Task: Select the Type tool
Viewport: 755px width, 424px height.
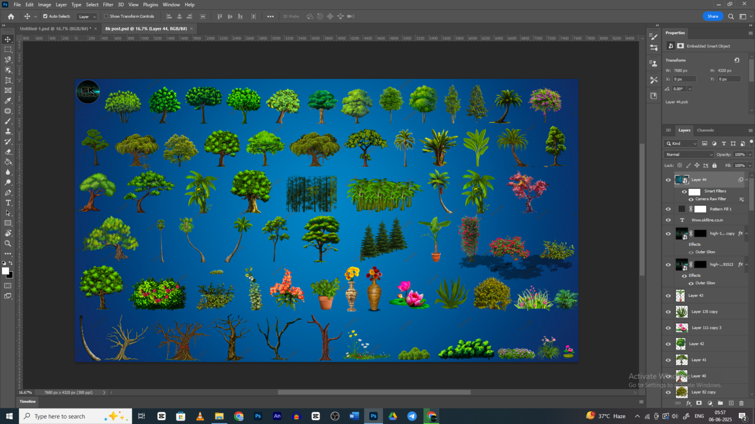Action: (x=7, y=202)
